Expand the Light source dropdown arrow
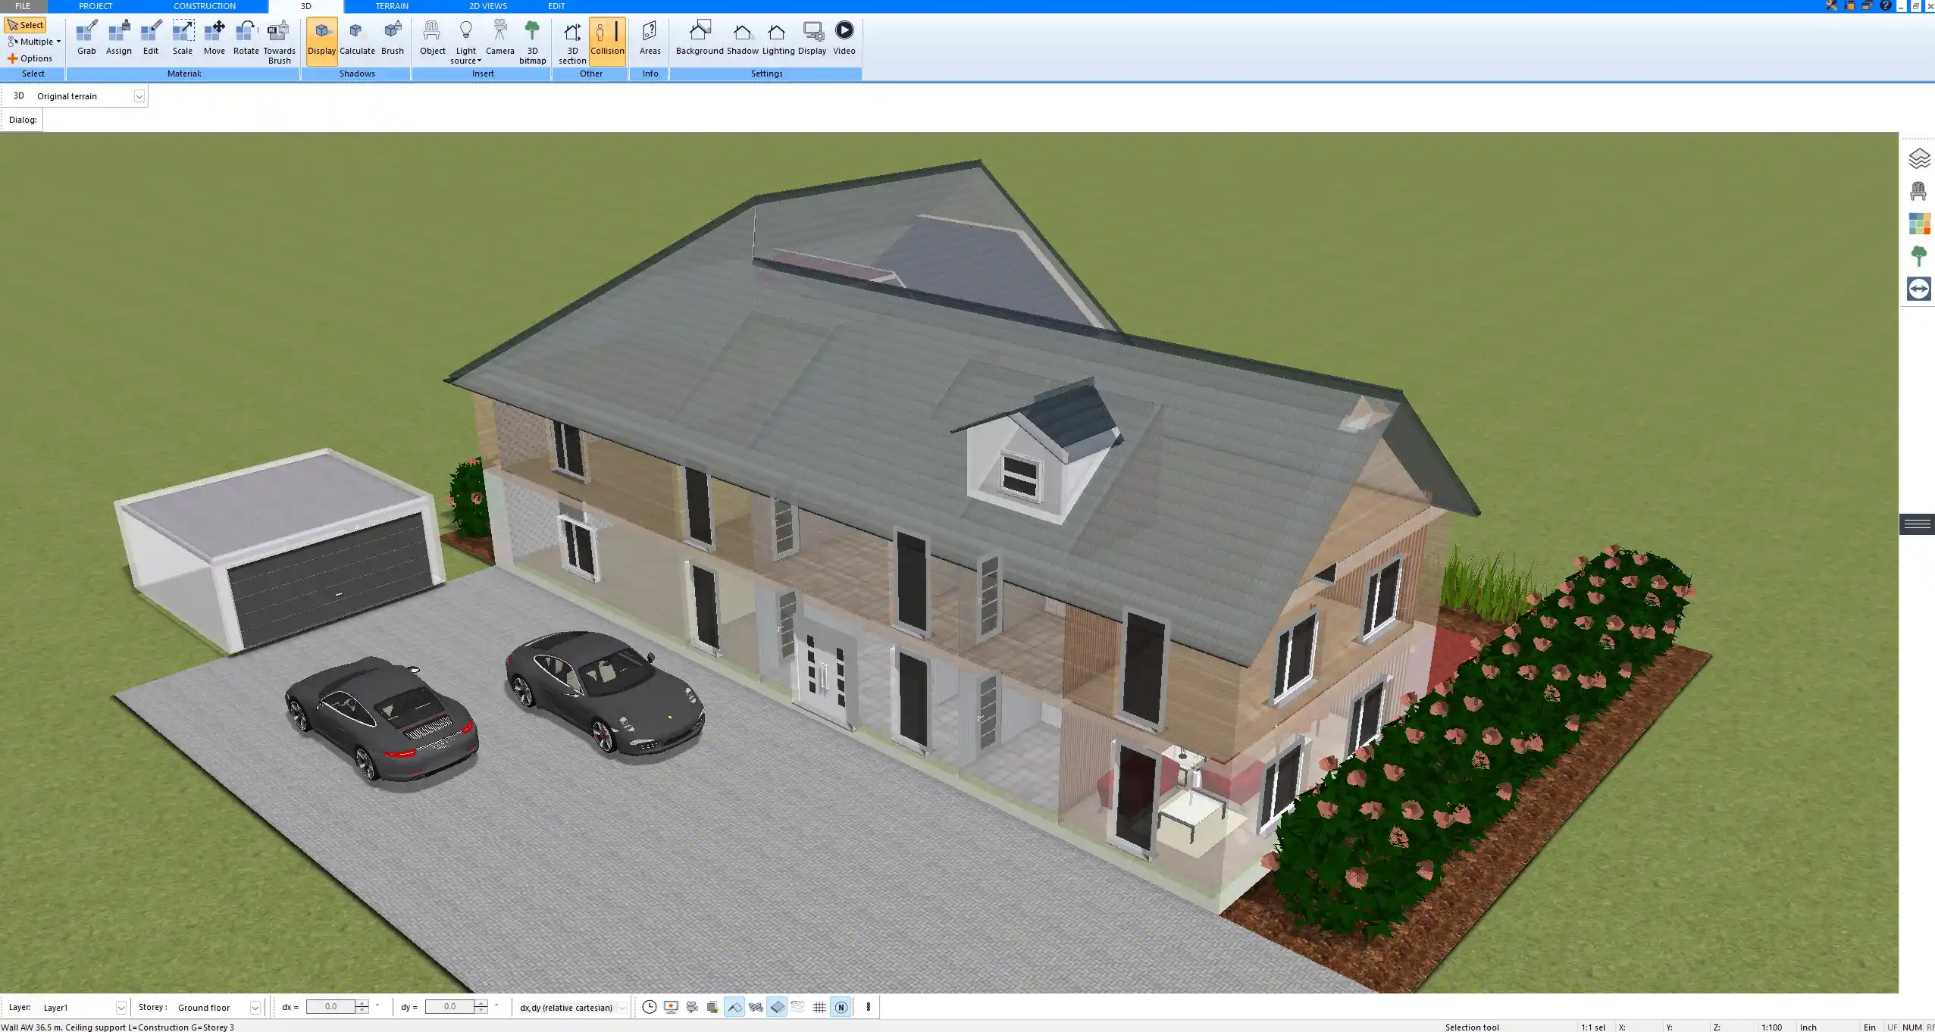 [x=479, y=61]
